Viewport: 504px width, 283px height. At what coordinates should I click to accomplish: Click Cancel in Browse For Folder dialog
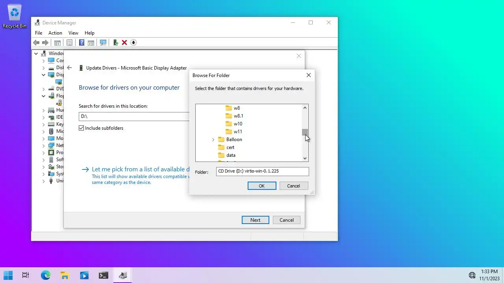(x=293, y=186)
